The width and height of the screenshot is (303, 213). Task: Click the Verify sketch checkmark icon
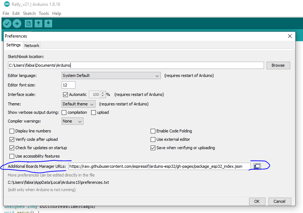point(7,24)
